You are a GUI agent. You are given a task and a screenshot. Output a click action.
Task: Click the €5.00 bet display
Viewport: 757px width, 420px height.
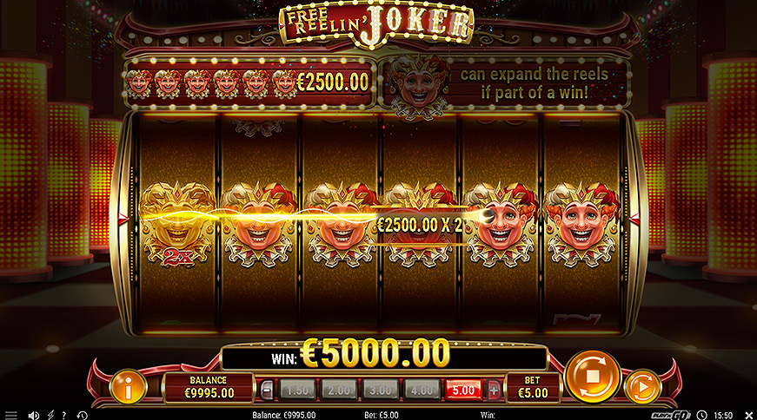(533, 387)
